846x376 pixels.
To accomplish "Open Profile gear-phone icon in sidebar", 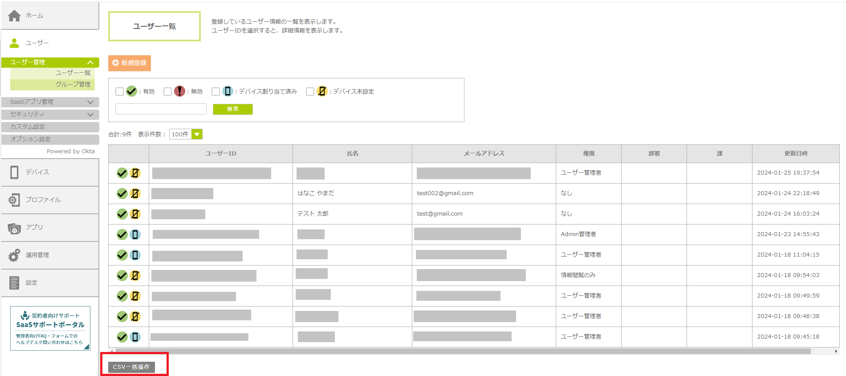I will pos(14,200).
